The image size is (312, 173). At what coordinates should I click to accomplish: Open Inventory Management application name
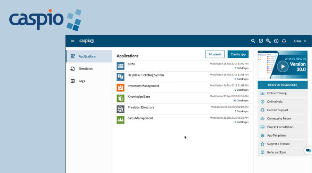point(143,86)
